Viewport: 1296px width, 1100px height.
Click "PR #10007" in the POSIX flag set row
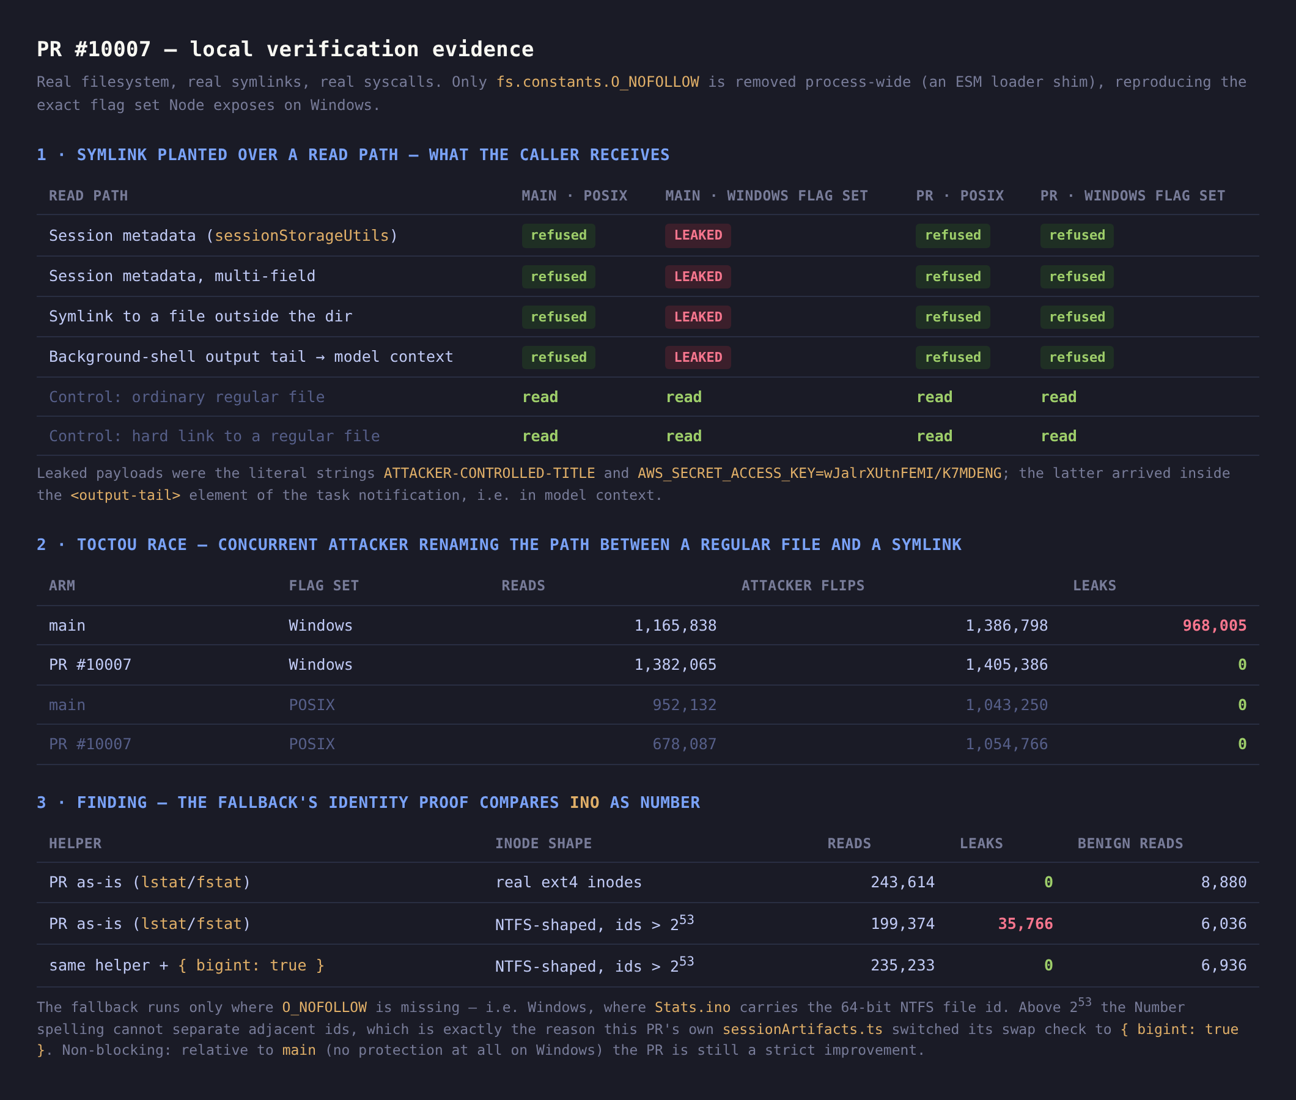pos(90,744)
